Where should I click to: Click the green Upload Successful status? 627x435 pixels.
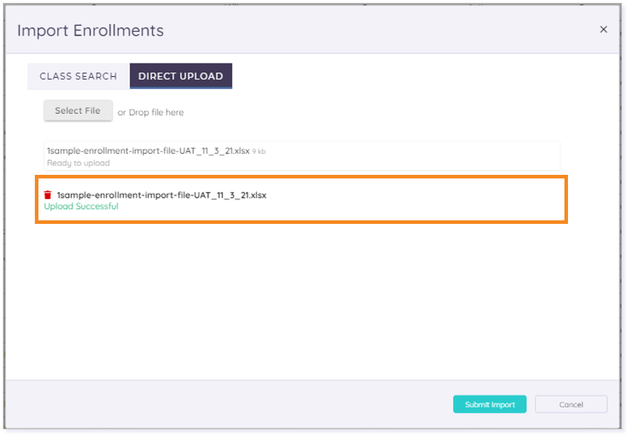pos(81,206)
